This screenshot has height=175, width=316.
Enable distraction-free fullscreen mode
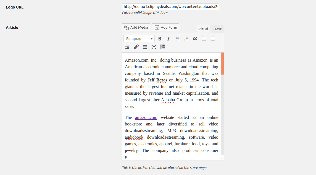(154, 47)
